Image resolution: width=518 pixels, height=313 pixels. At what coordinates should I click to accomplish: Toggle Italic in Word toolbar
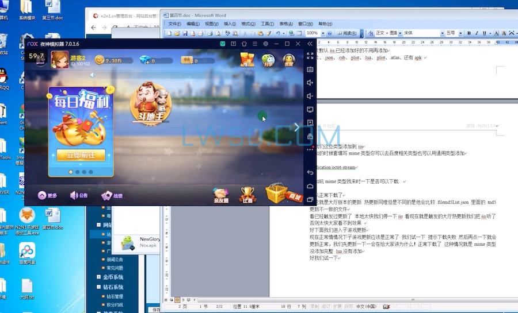pyautogui.click(x=477, y=33)
